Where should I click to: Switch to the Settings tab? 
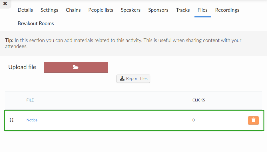tap(49, 10)
